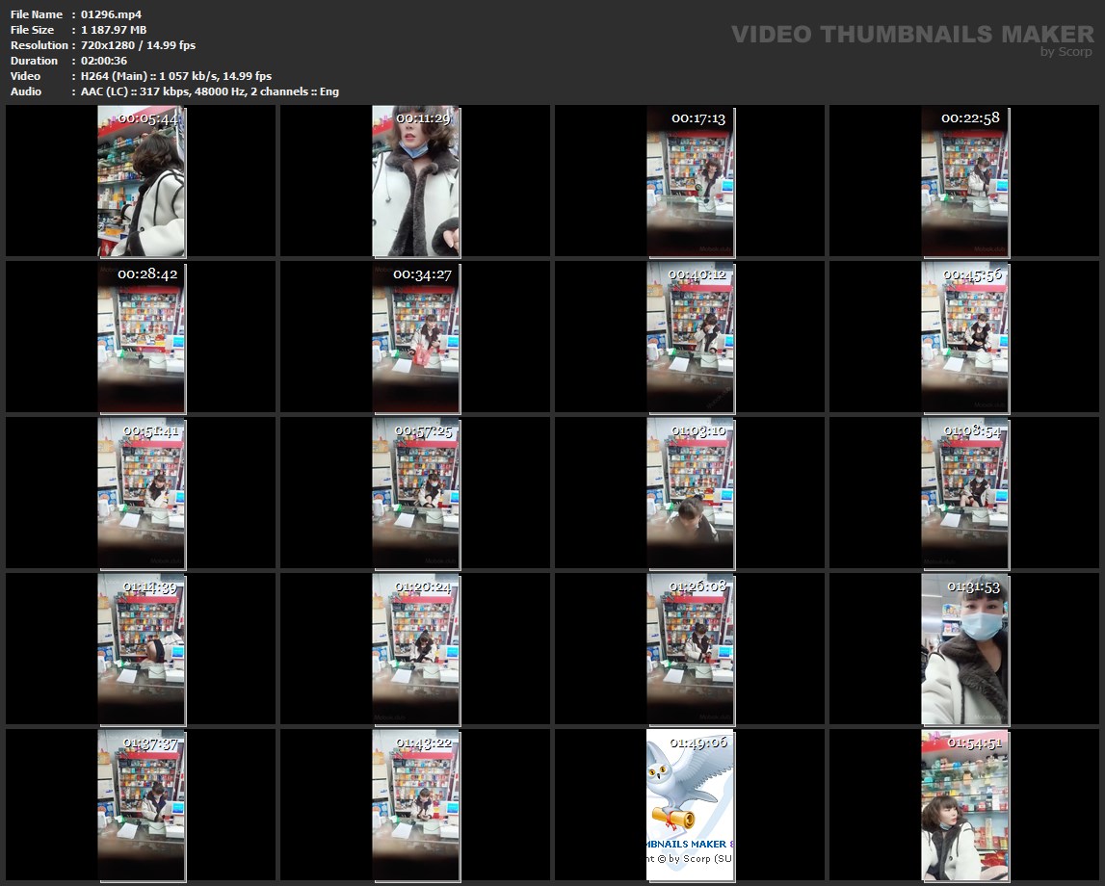This screenshot has width=1105, height=886.
Task: Select the 00:34:27 thumbnail
Action: [416, 337]
